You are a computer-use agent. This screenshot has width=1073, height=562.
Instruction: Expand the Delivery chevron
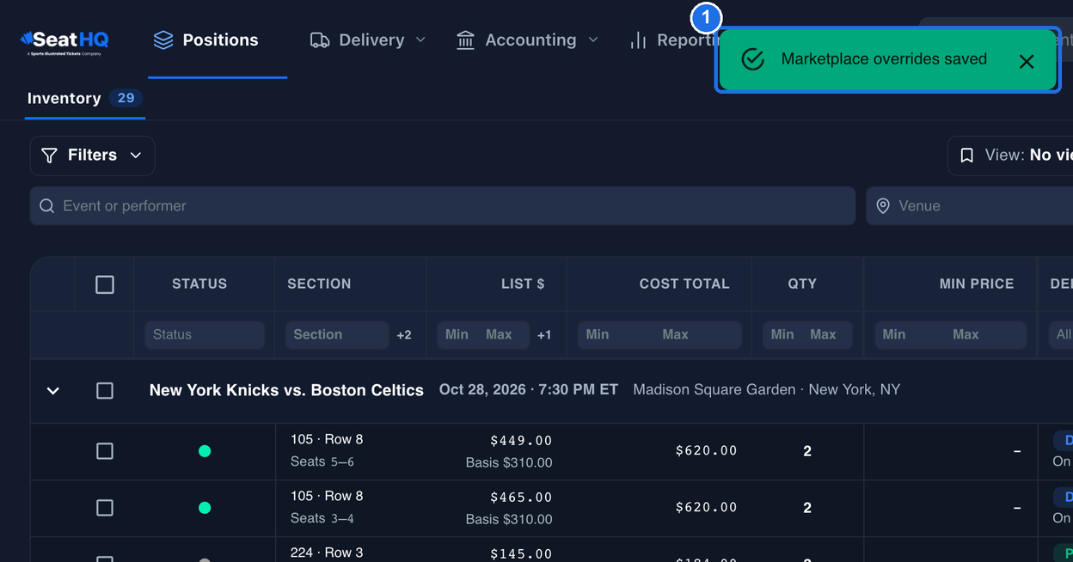tap(420, 40)
